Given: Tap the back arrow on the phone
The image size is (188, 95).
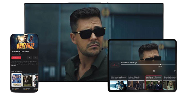Looking at the screenshot, I should click(x=13, y=37).
